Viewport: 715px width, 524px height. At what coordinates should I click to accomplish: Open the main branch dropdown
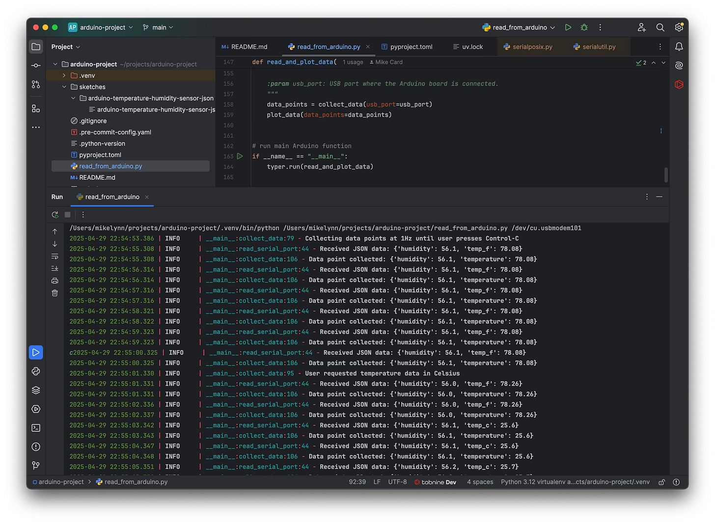tap(158, 27)
